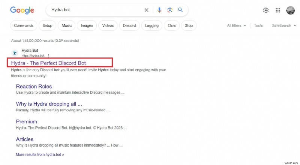Switch to the Videos tab
The width and height of the screenshot is (300, 165).
coord(108,25)
